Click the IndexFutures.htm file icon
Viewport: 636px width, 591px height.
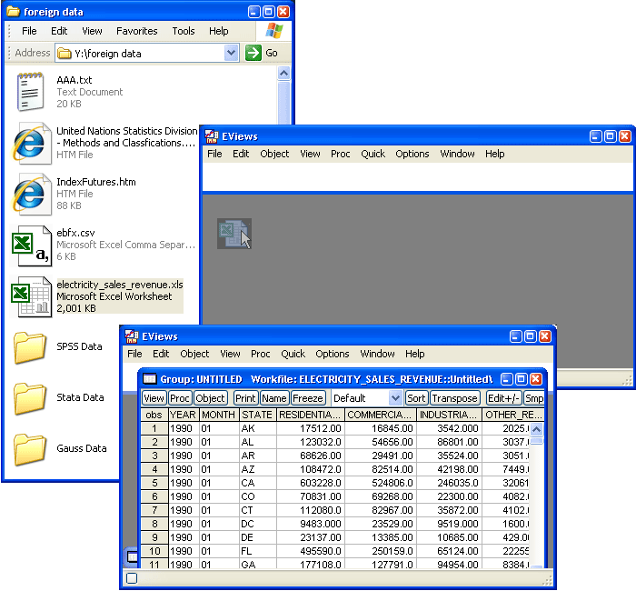tap(31, 194)
